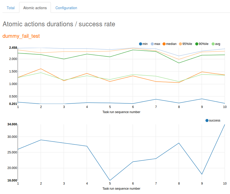
Task: Open the Total tab
Action: pyautogui.click(x=10, y=8)
